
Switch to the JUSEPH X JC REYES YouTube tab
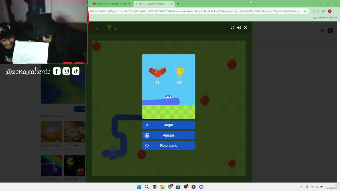tap(110, 4)
